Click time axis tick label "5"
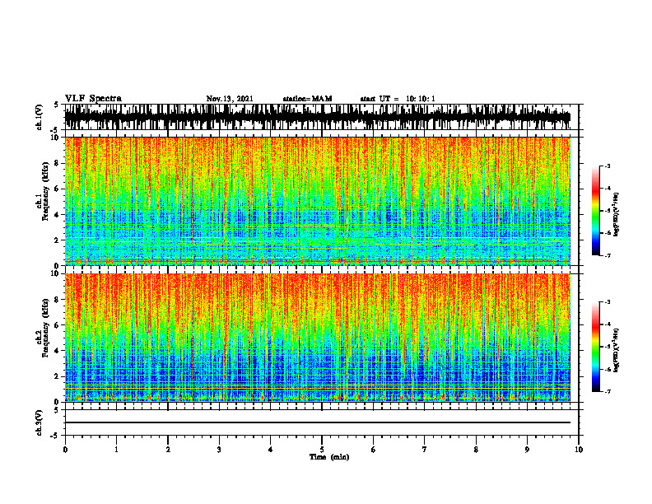This screenshot has width=652, height=504. point(322,450)
